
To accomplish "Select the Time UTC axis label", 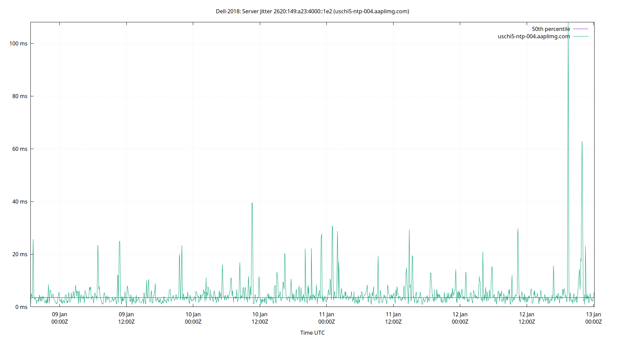I will (312, 333).
